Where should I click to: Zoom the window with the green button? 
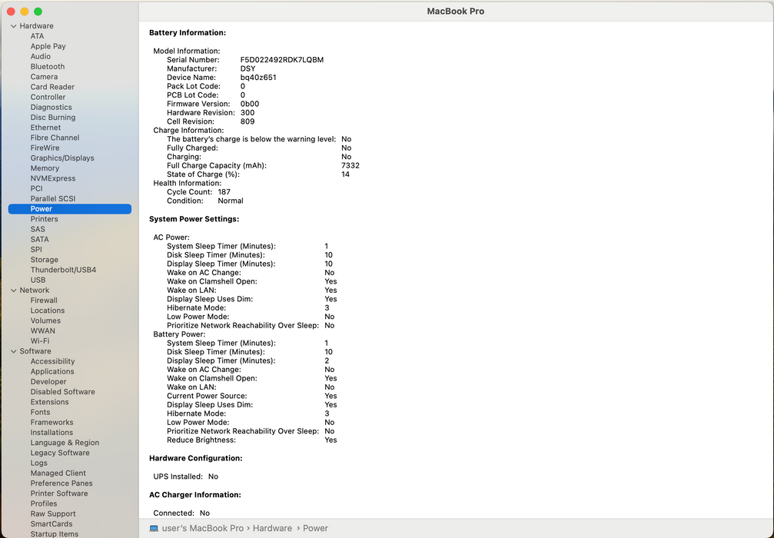(38, 12)
